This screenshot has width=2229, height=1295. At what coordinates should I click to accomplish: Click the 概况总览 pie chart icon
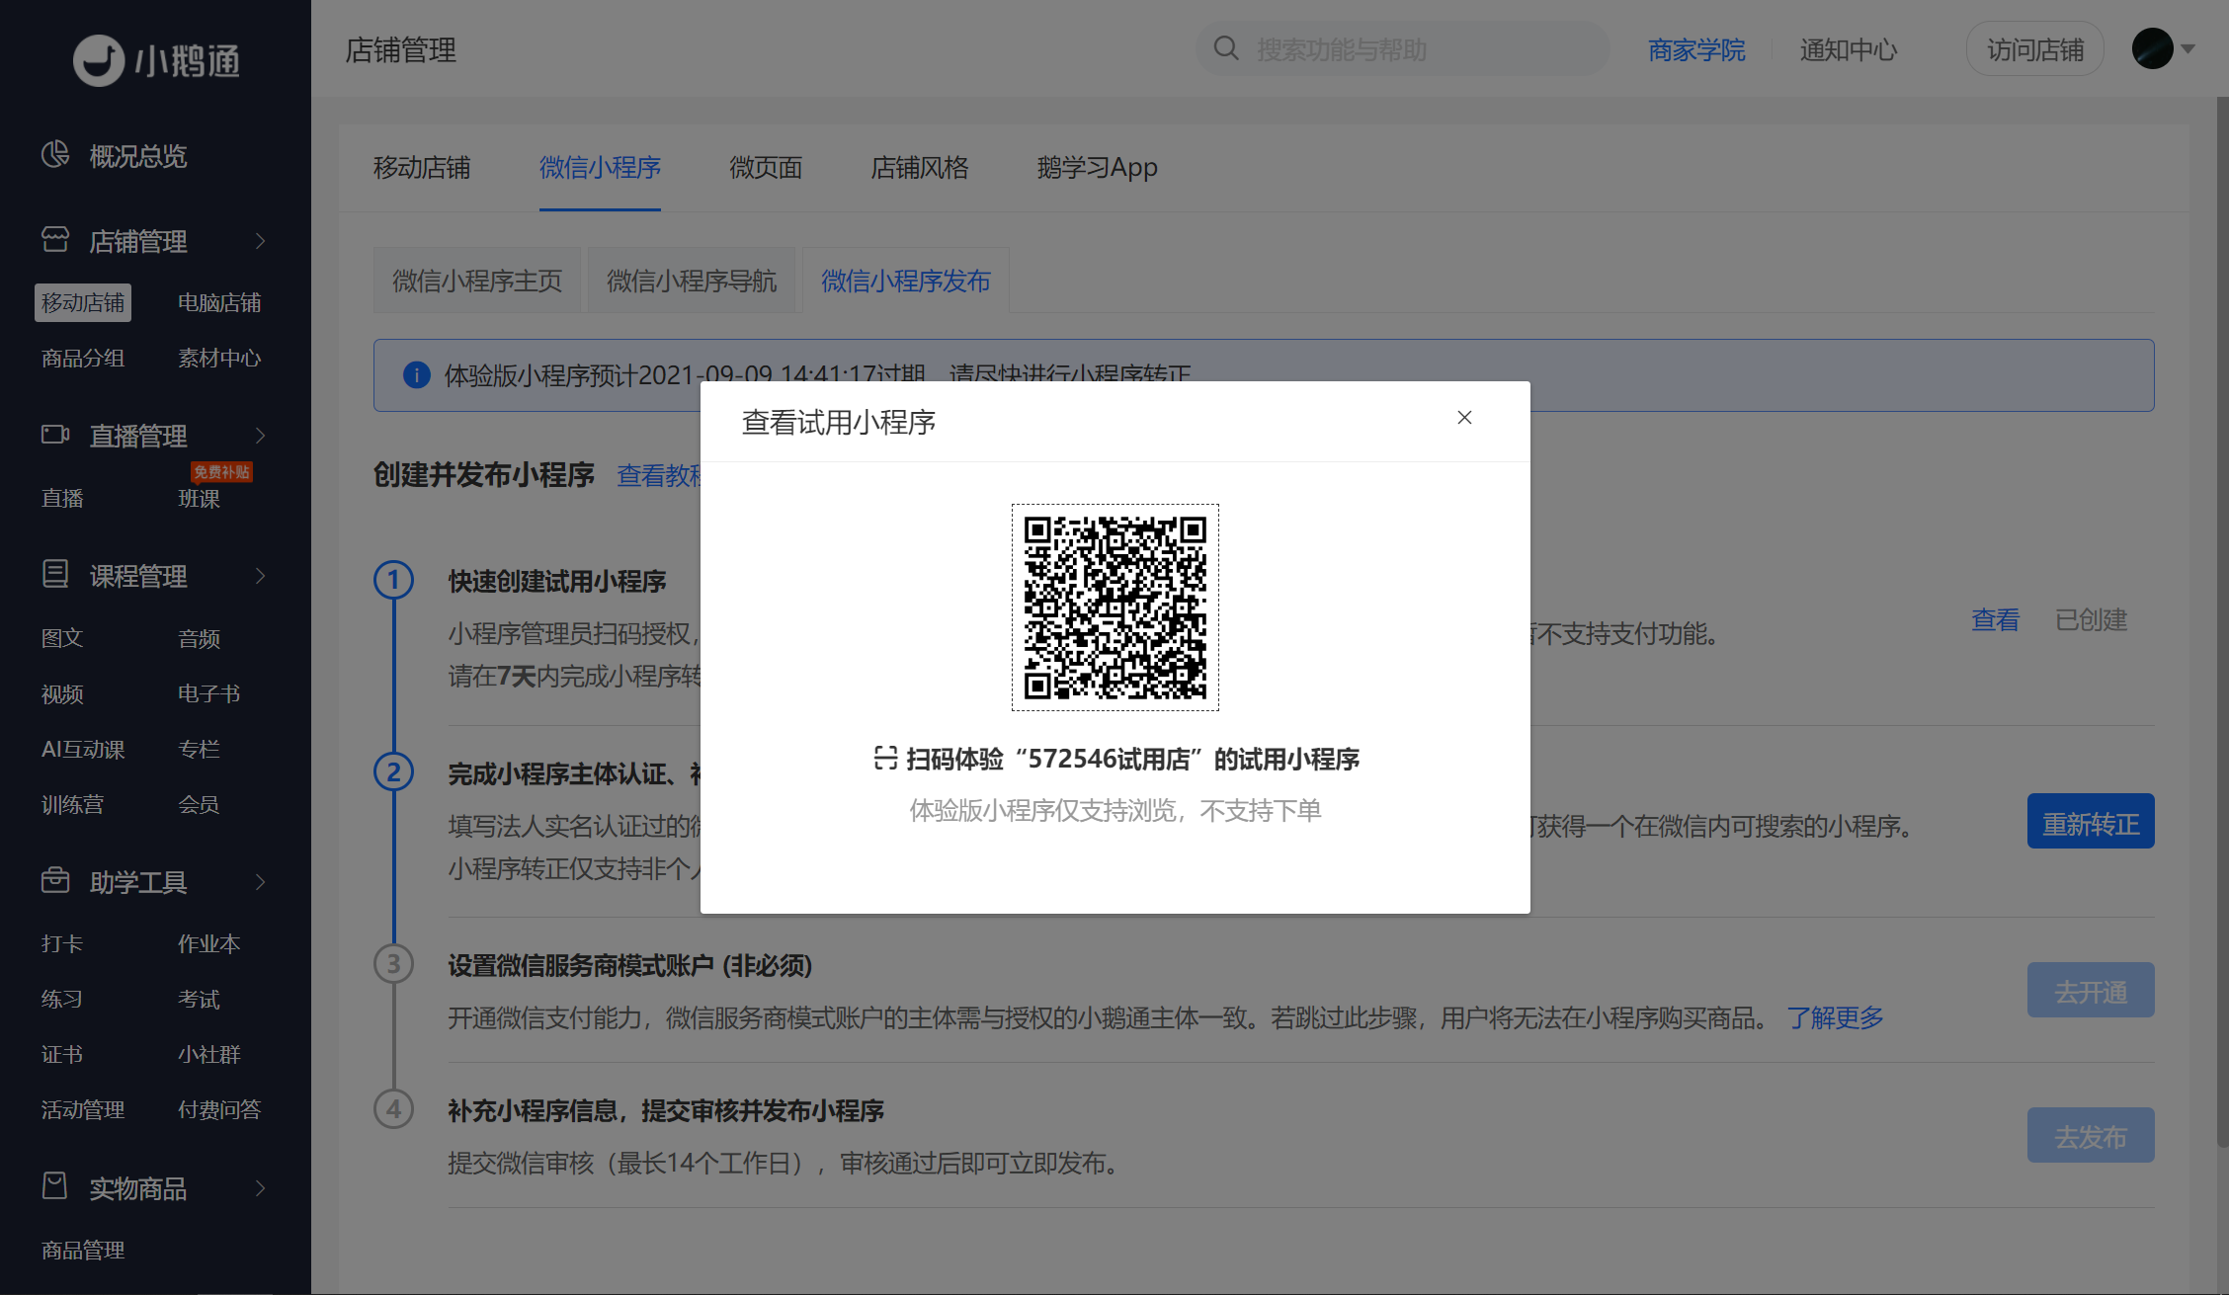55,154
